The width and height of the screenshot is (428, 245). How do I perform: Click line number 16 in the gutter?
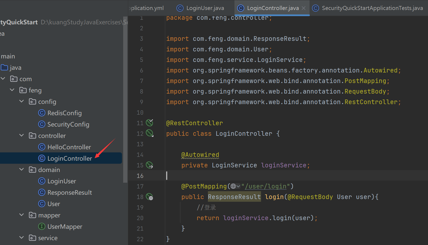tap(140, 176)
